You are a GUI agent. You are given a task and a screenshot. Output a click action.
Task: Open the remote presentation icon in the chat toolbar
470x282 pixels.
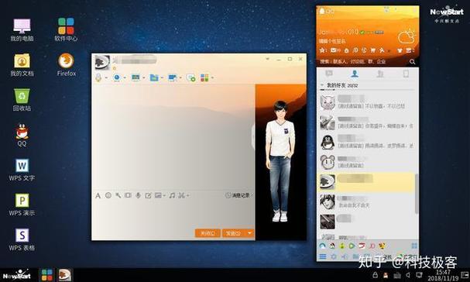[136, 77]
